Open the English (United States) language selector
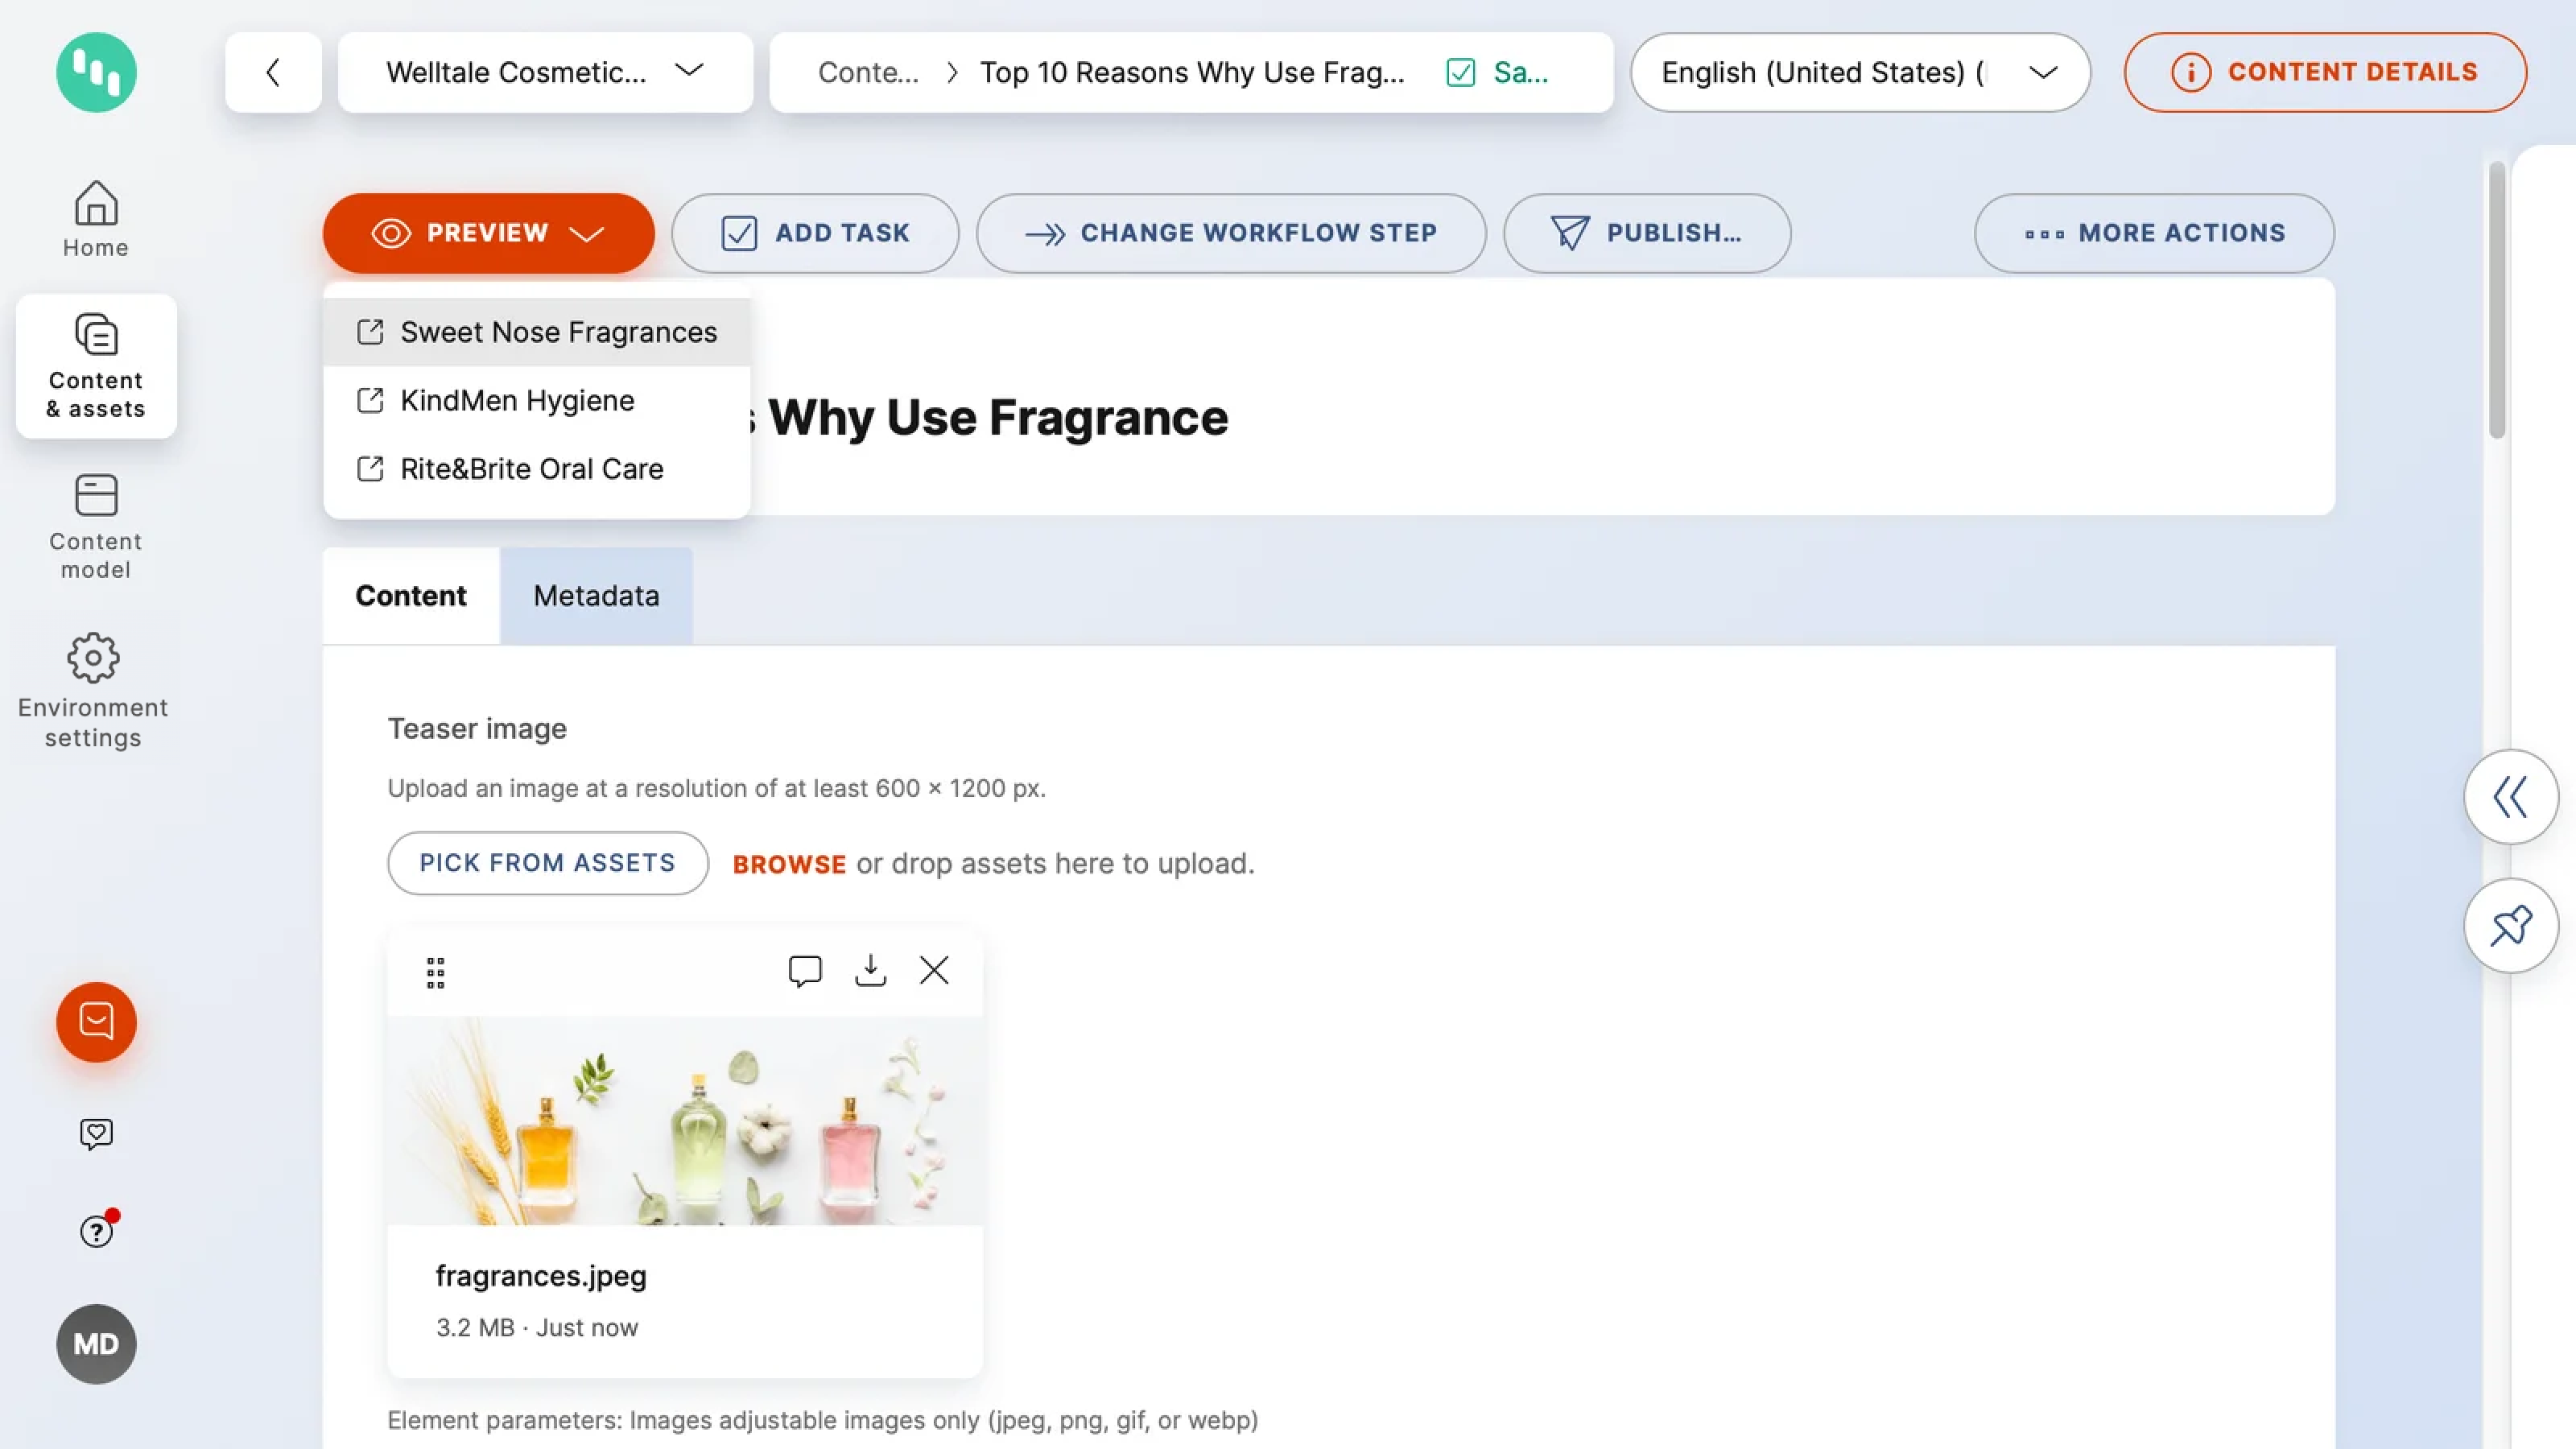This screenshot has width=2576, height=1449. (x=1859, y=72)
